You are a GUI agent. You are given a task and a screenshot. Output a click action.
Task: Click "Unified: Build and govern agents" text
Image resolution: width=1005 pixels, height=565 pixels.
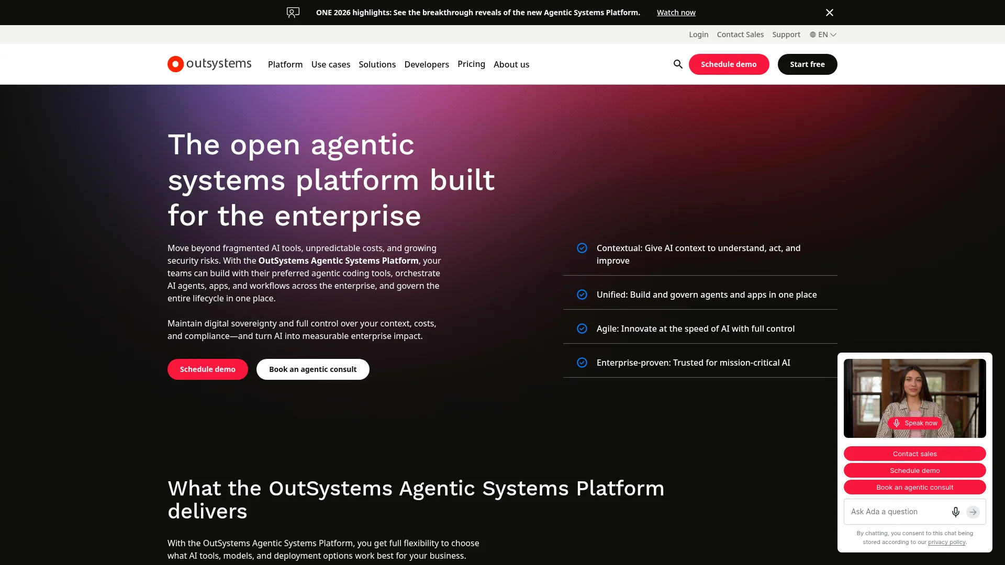707,295
